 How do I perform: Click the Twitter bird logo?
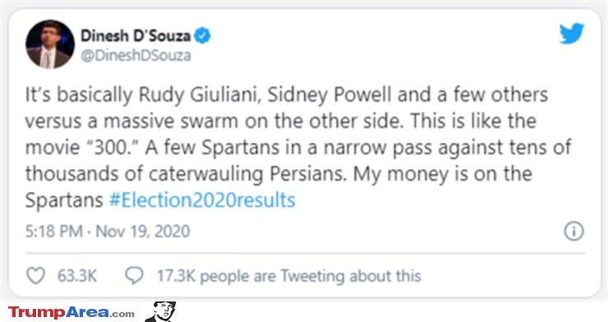[572, 34]
